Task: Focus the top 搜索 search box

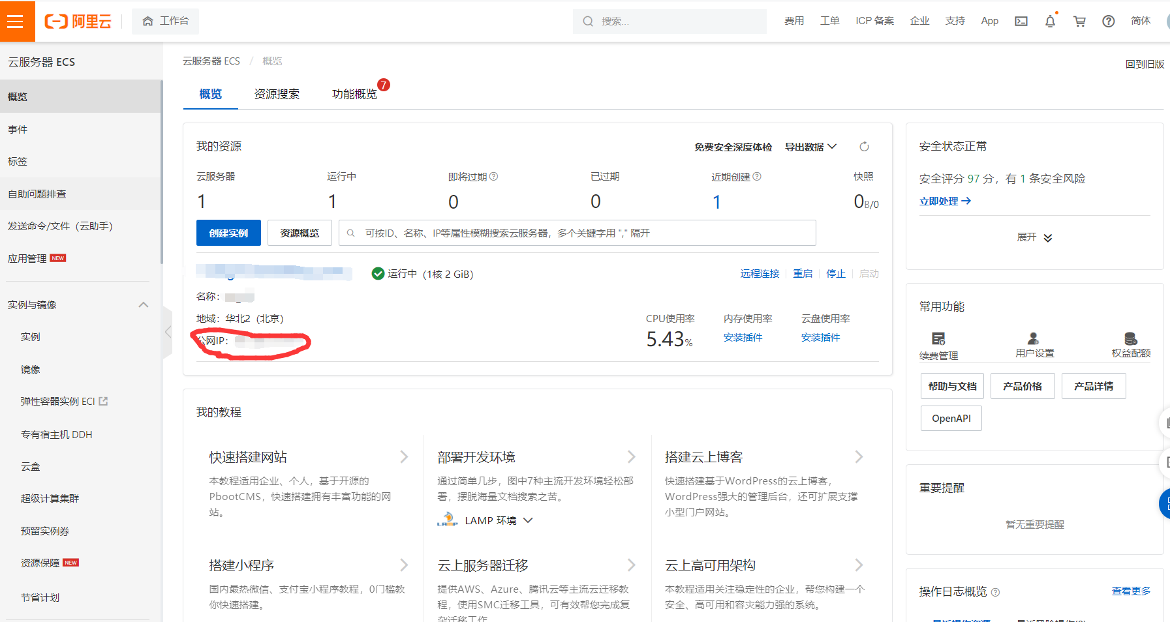Action: tap(670, 21)
